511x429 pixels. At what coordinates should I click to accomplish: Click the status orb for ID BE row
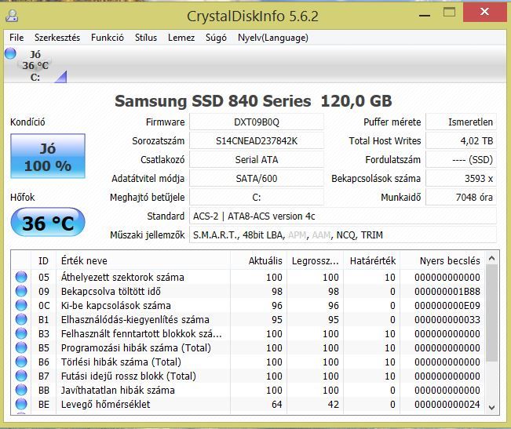pyautogui.click(x=21, y=404)
